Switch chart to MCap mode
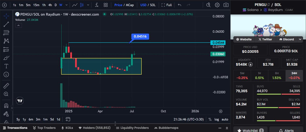Screen dimensions: 306x132 [130, 5]
